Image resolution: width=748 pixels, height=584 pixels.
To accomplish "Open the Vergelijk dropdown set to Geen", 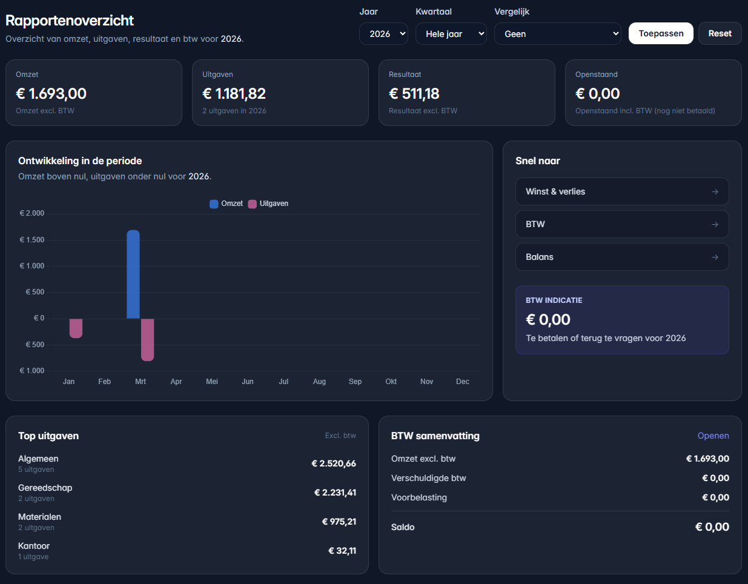I will tap(558, 34).
